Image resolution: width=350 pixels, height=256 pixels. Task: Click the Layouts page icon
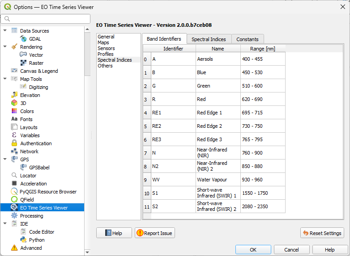14,127
